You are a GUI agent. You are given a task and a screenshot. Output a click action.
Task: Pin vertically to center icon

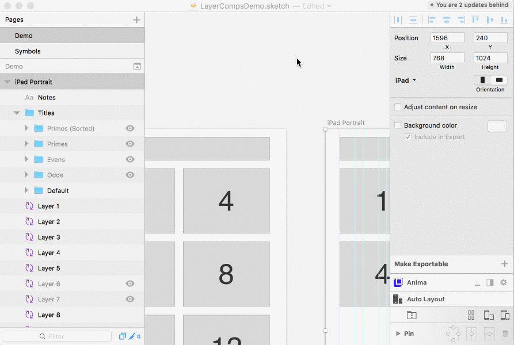pos(489,333)
